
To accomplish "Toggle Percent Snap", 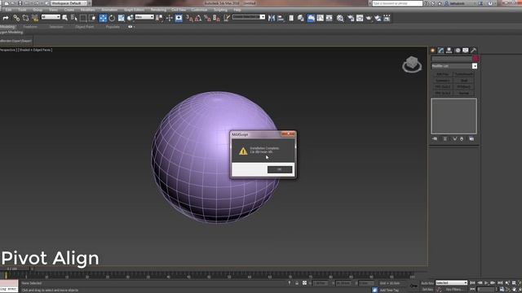I will pyautogui.click(x=207, y=18).
